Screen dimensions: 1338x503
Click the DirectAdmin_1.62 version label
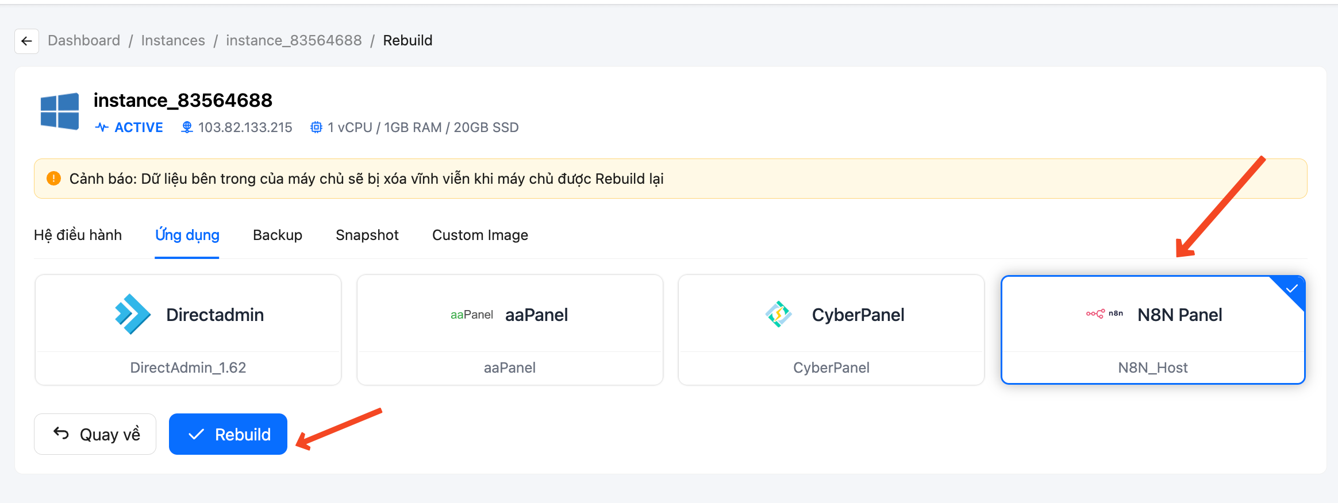[x=188, y=367]
